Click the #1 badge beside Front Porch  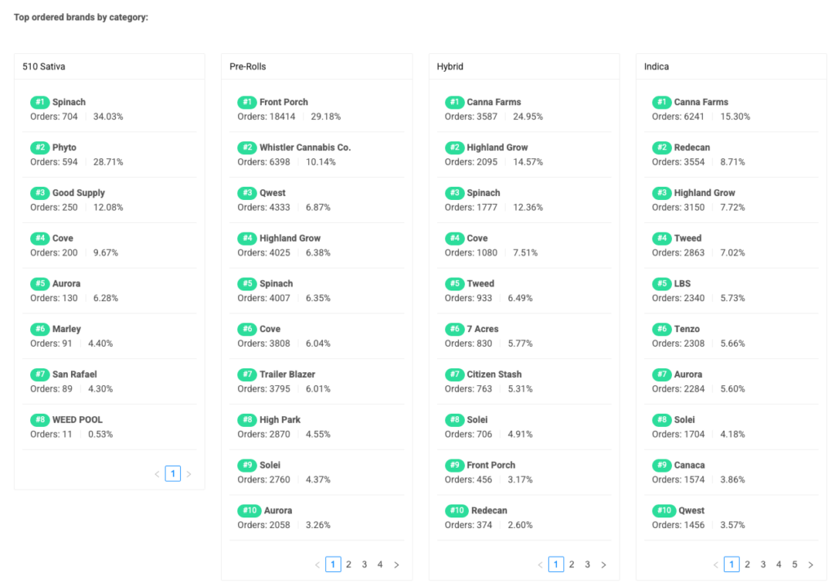pos(247,102)
